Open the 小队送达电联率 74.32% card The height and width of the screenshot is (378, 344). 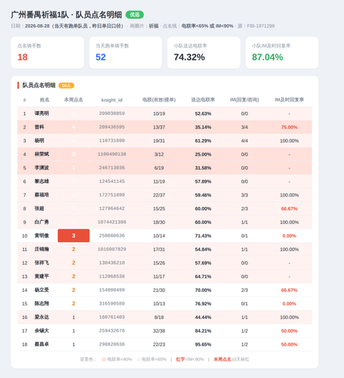[204, 53]
